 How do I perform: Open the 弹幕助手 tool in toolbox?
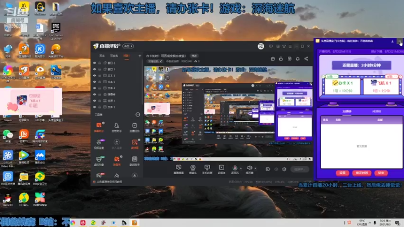98,127
